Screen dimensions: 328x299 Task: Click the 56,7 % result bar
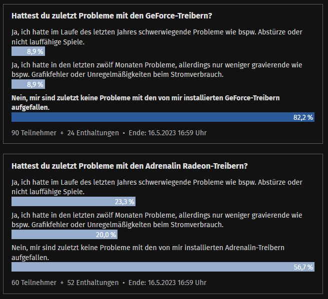pyautogui.click(x=163, y=267)
